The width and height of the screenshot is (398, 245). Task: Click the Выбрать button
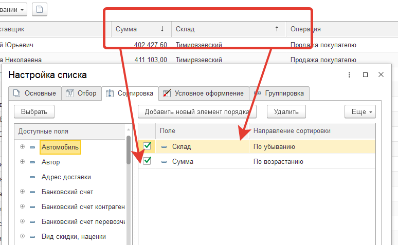click(x=34, y=111)
